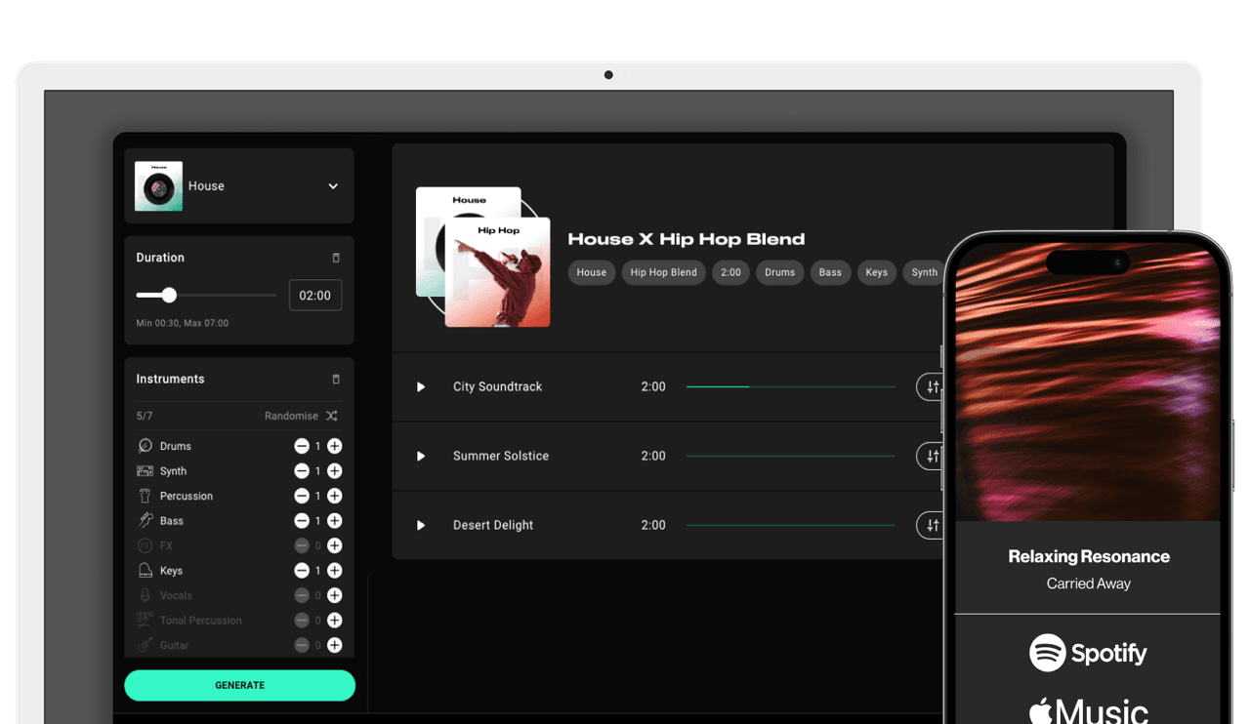Open the Spotify link on phone
1250x724 pixels.
tap(1088, 653)
